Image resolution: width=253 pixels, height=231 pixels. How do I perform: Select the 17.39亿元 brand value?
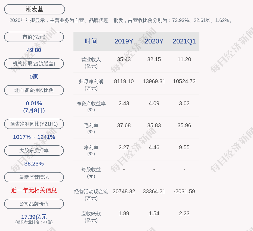coord(34,217)
